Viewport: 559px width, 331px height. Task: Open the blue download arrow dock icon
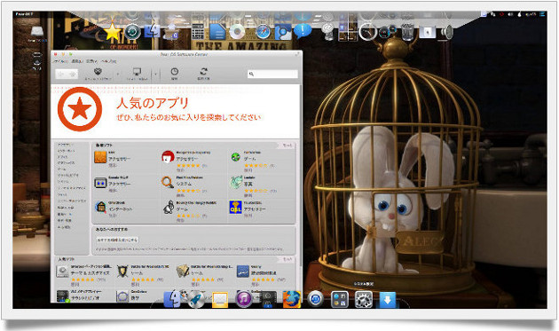click(x=388, y=299)
